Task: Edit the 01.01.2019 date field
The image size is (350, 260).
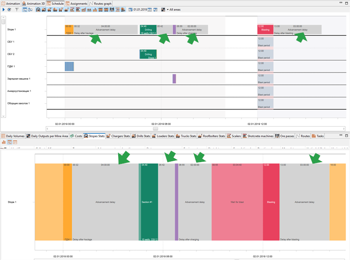Action: tap(140, 10)
